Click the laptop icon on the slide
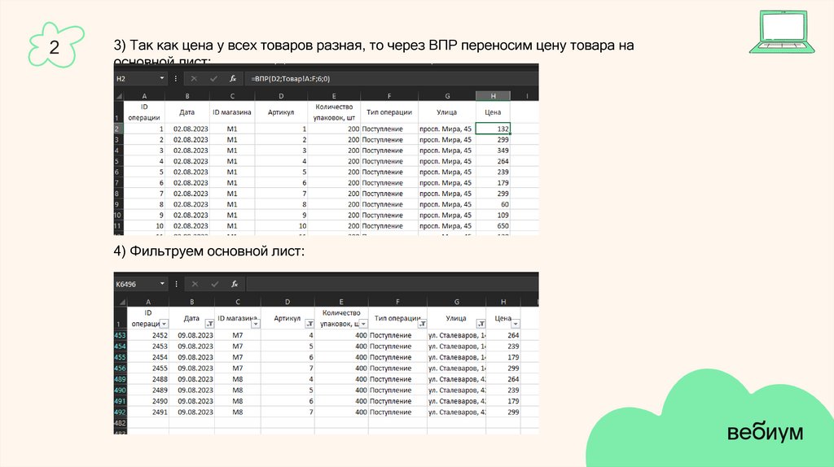The image size is (834, 467). click(782, 32)
